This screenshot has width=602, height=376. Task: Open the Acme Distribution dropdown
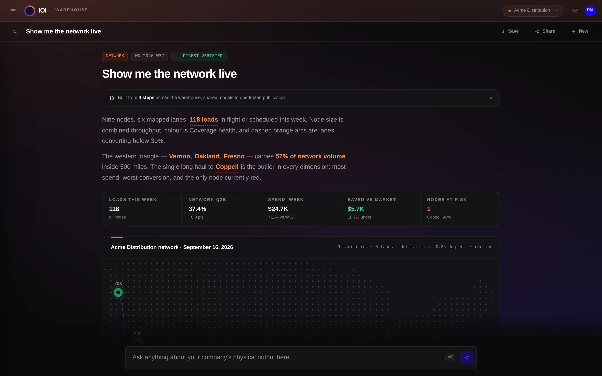coord(533,11)
